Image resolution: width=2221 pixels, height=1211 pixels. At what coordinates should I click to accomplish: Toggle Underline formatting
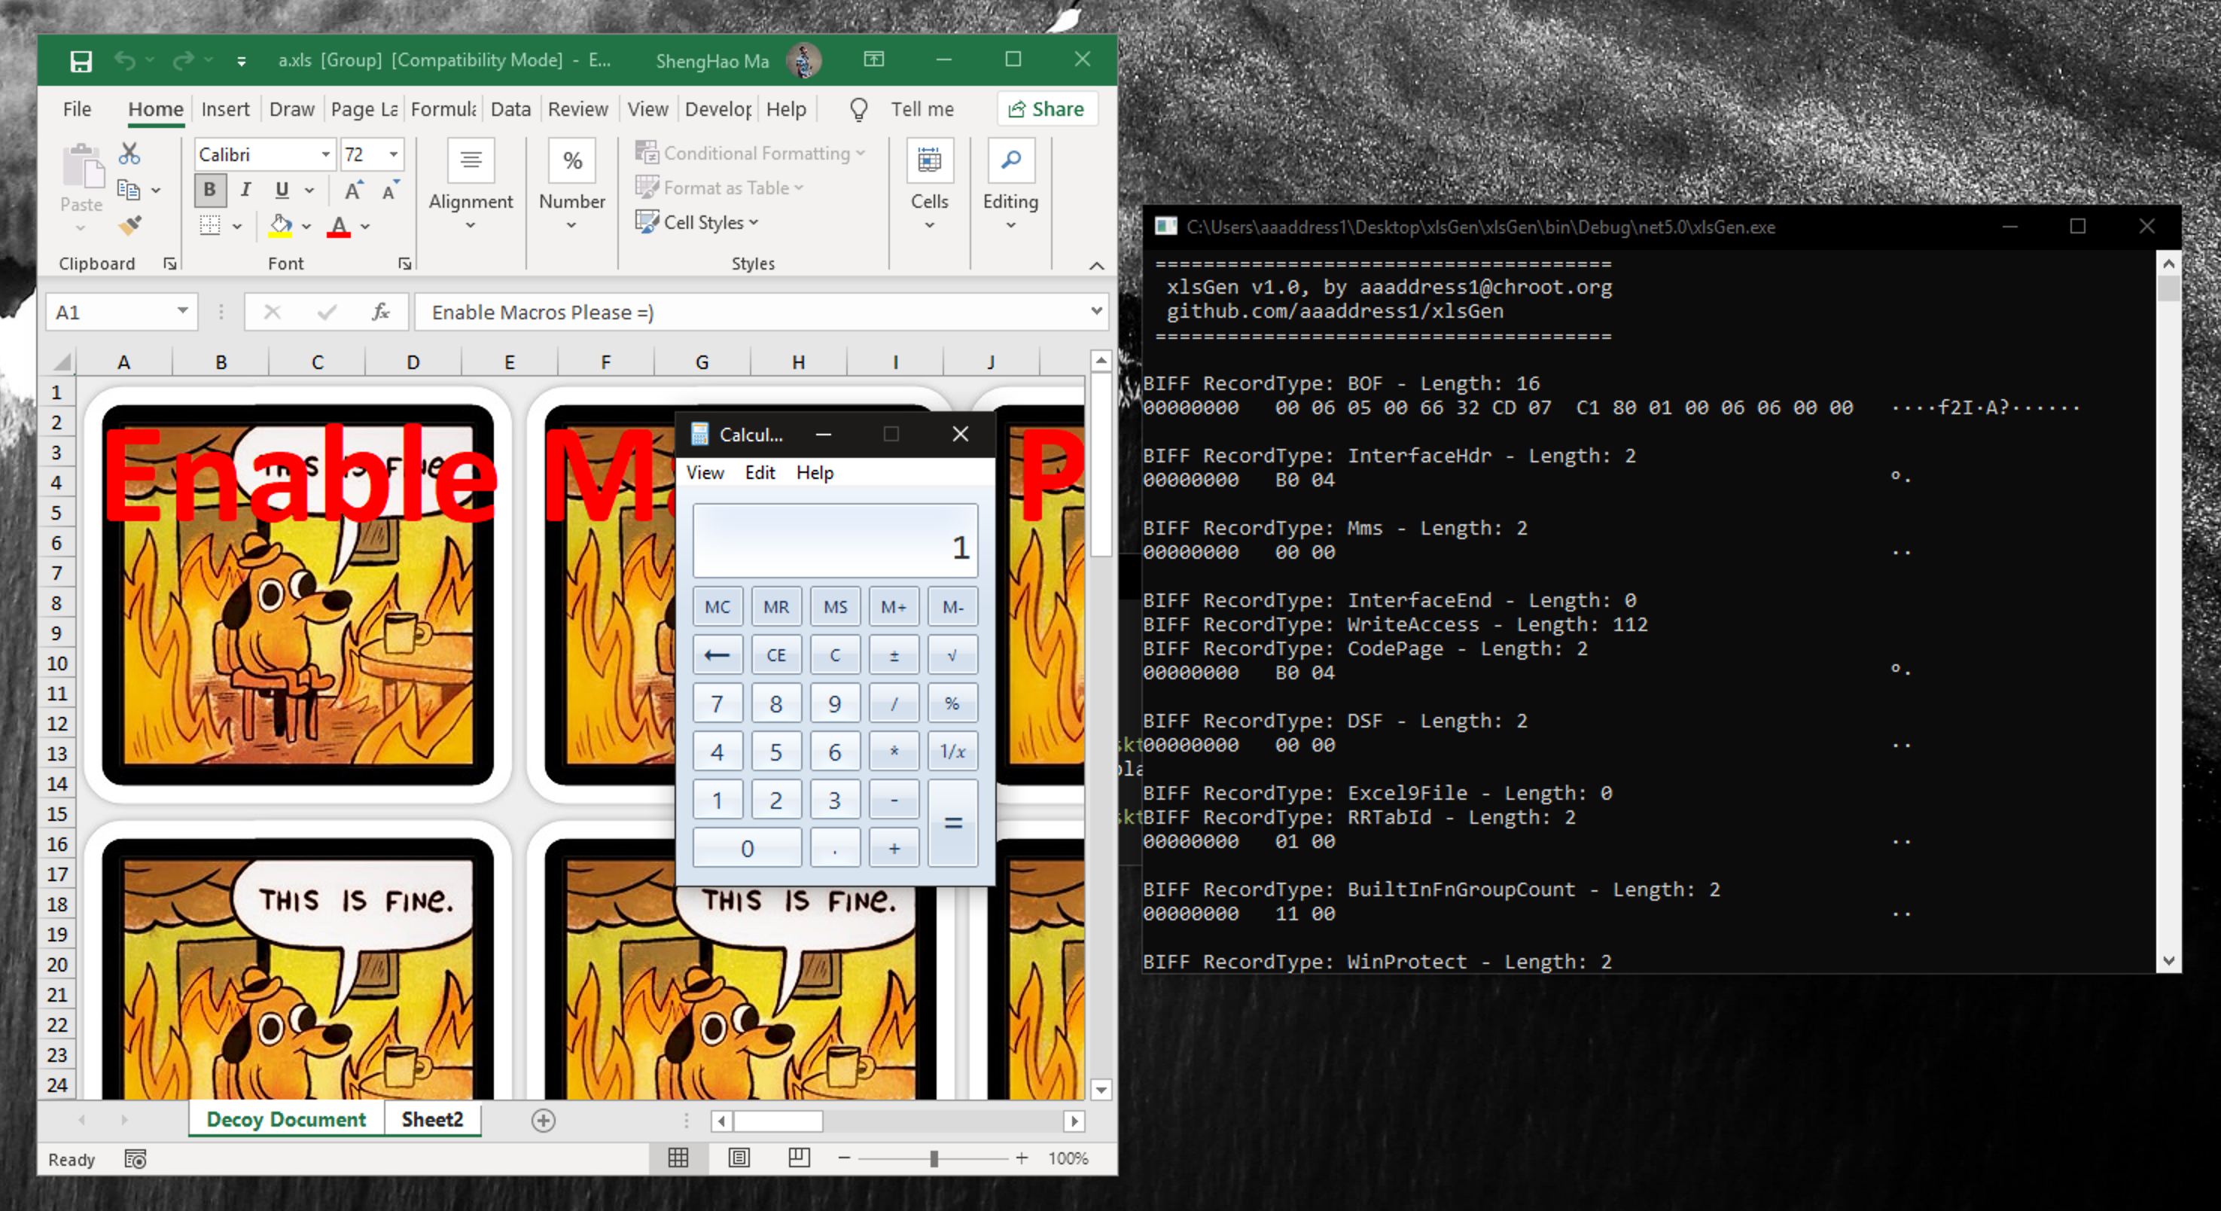(281, 190)
